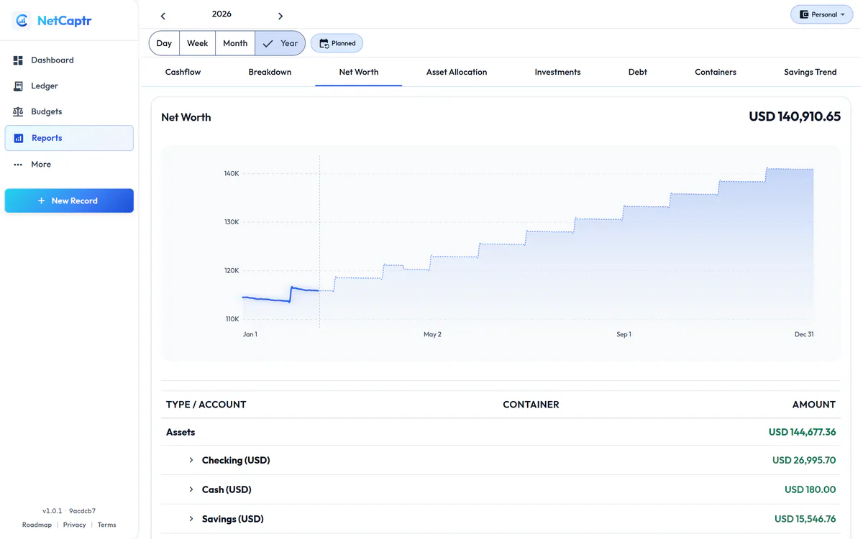Open the Ledger page
The width and height of the screenshot is (863, 539).
(x=69, y=86)
